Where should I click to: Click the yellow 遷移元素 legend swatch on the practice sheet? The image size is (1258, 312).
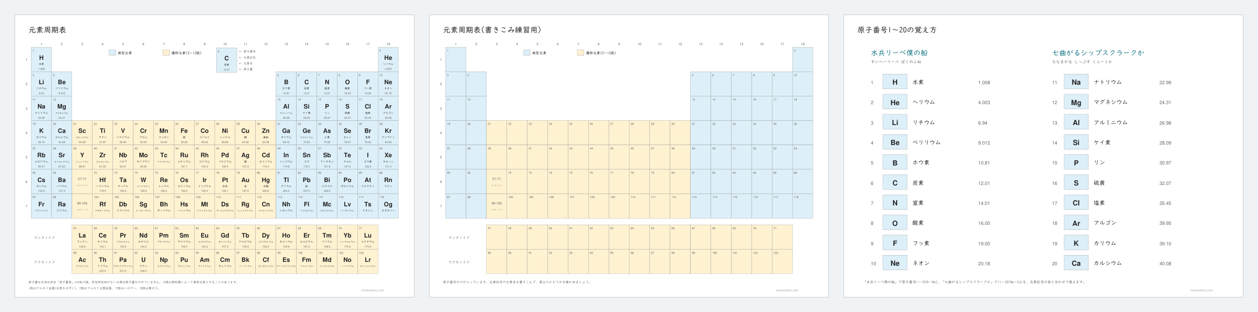pos(580,53)
